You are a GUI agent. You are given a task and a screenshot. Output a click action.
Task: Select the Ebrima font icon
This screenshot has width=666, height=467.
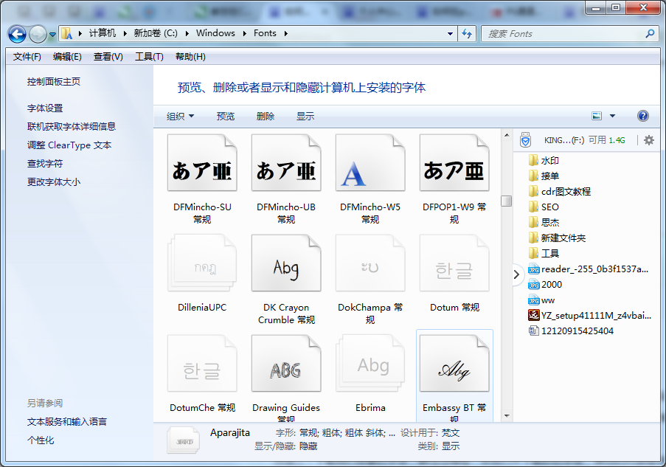pyautogui.click(x=370, y=363)
